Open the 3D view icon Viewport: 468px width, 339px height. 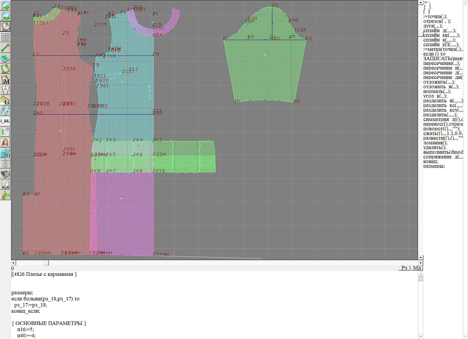(x=5, y=153)
